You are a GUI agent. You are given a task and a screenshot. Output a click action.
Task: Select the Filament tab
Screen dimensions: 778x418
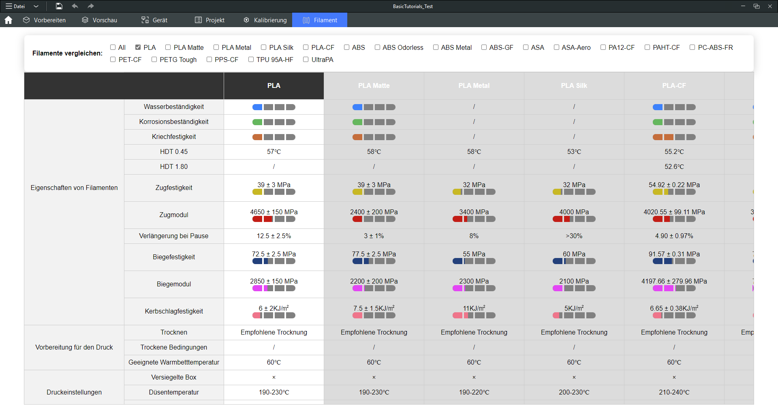click(x=320, y=20)
